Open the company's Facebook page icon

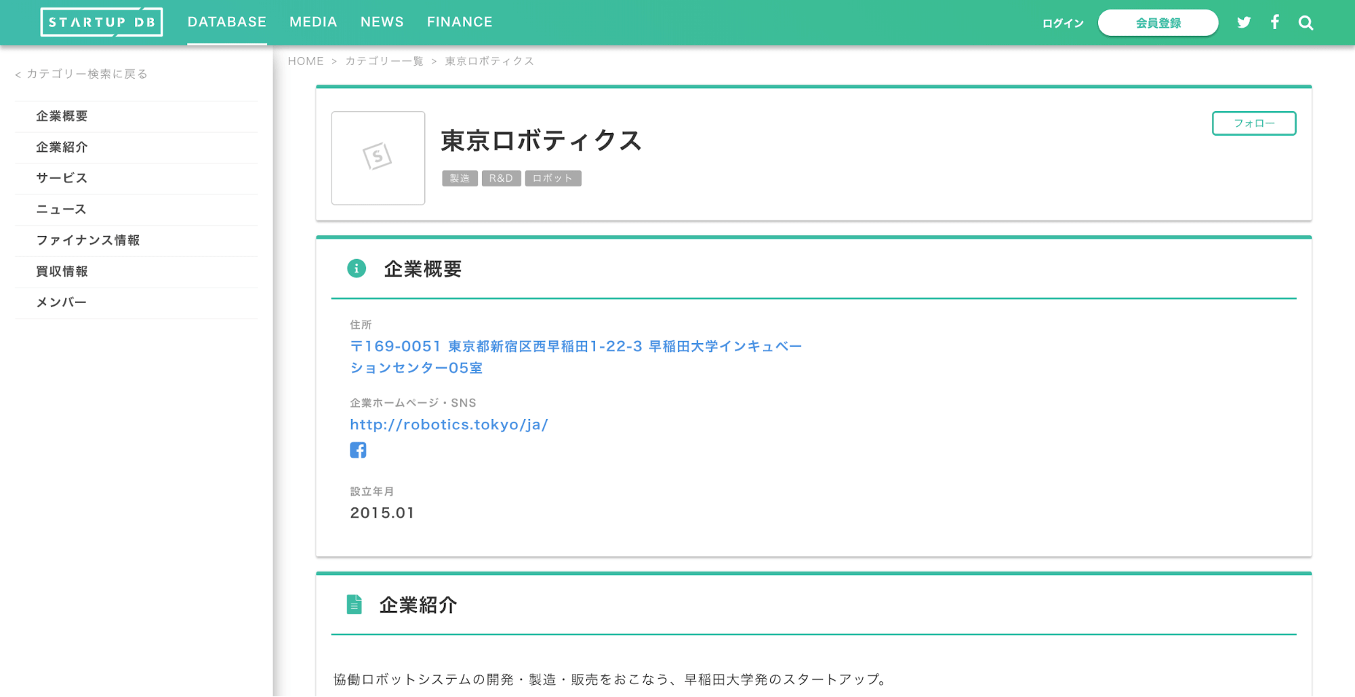click(358, 450)
